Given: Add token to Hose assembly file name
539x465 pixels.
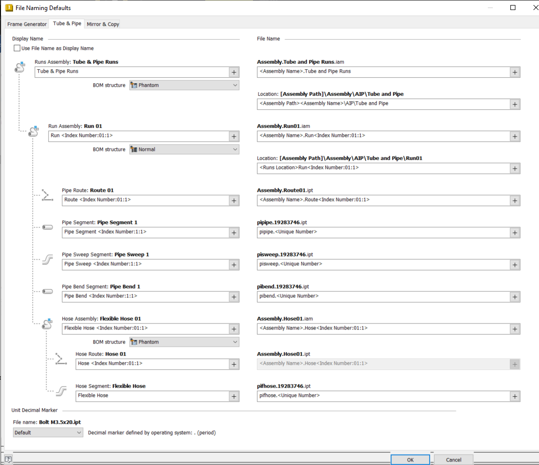Looking at the screenshot, I should coord(514,329).
